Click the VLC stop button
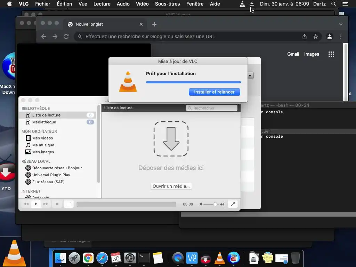 (x=57, y=204)
